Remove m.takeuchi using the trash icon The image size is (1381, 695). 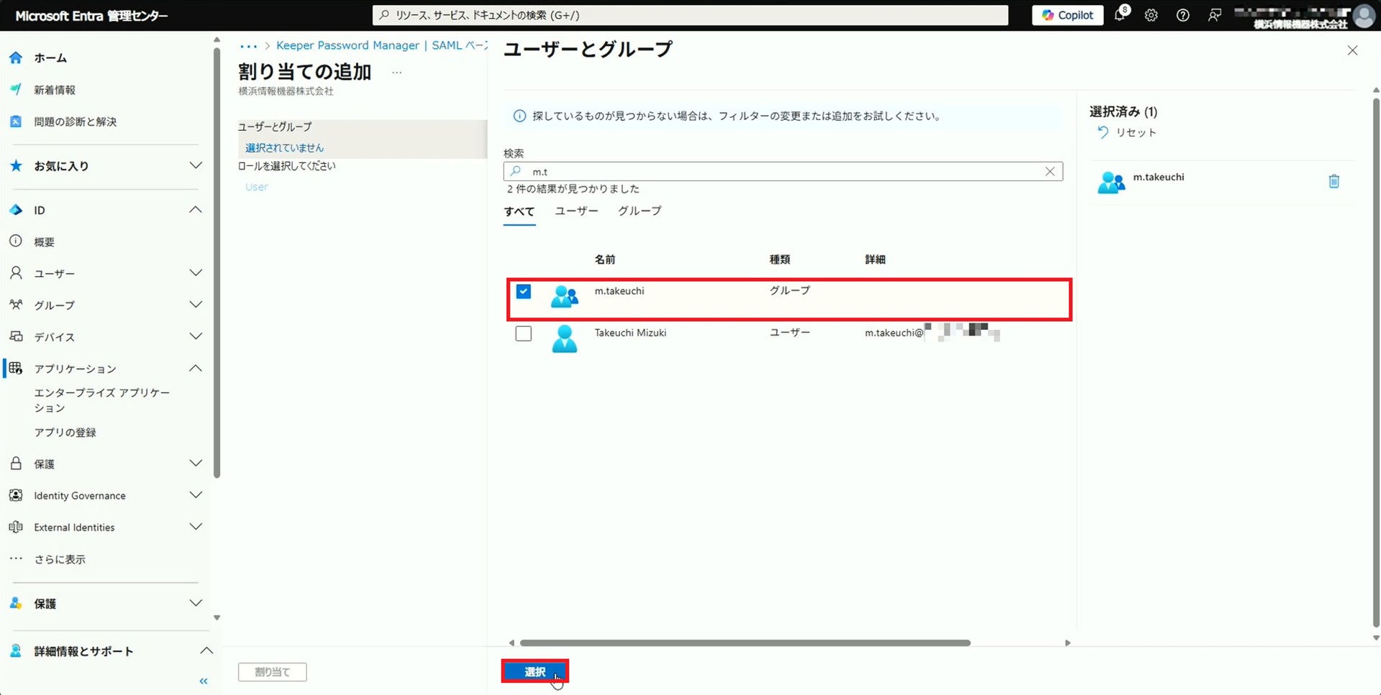pos(1334,181)
